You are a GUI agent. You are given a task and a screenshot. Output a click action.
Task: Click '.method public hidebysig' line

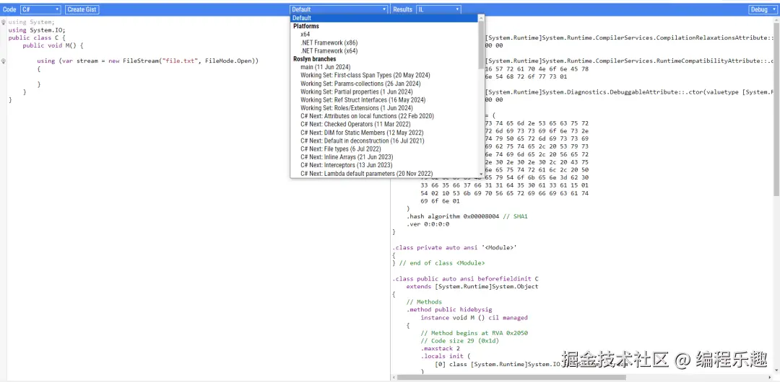(x=449, y=310)
